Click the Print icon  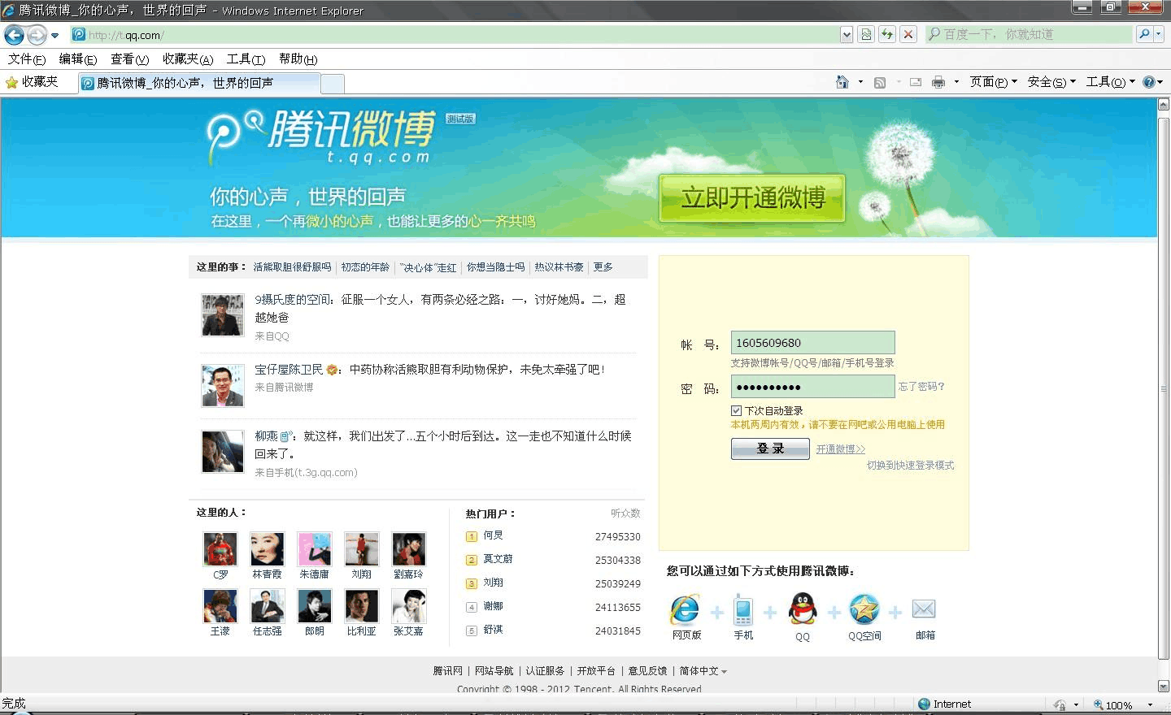(x=938, y=82)
